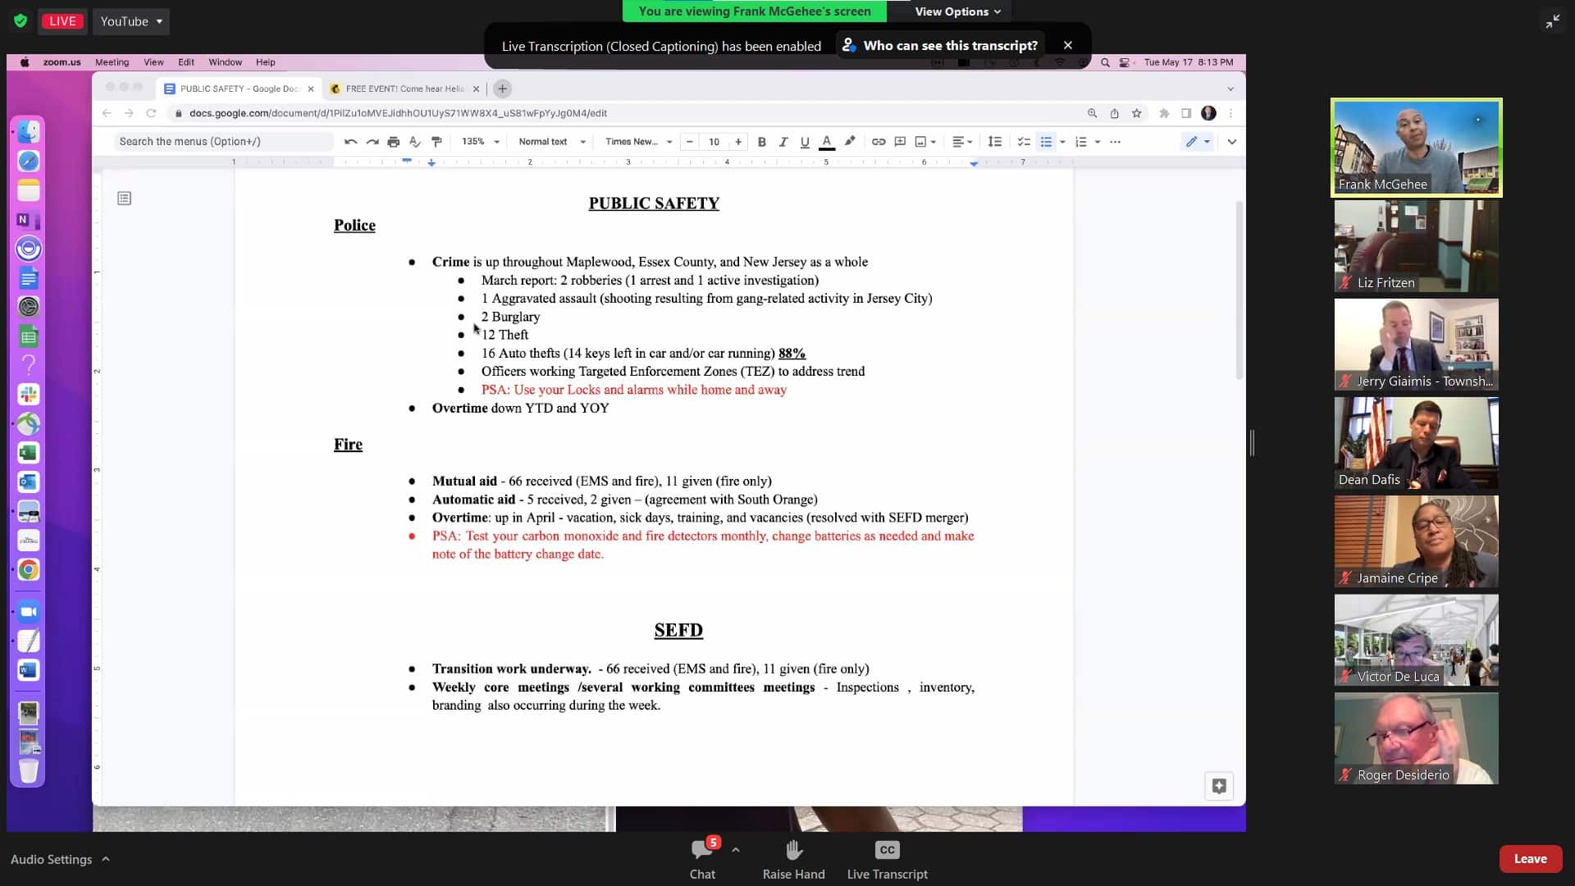Image resolution: width=1575 pixels, height=886 pixels.
Task: Click the Explore button at bottom right
Action: coord(1219,786)
